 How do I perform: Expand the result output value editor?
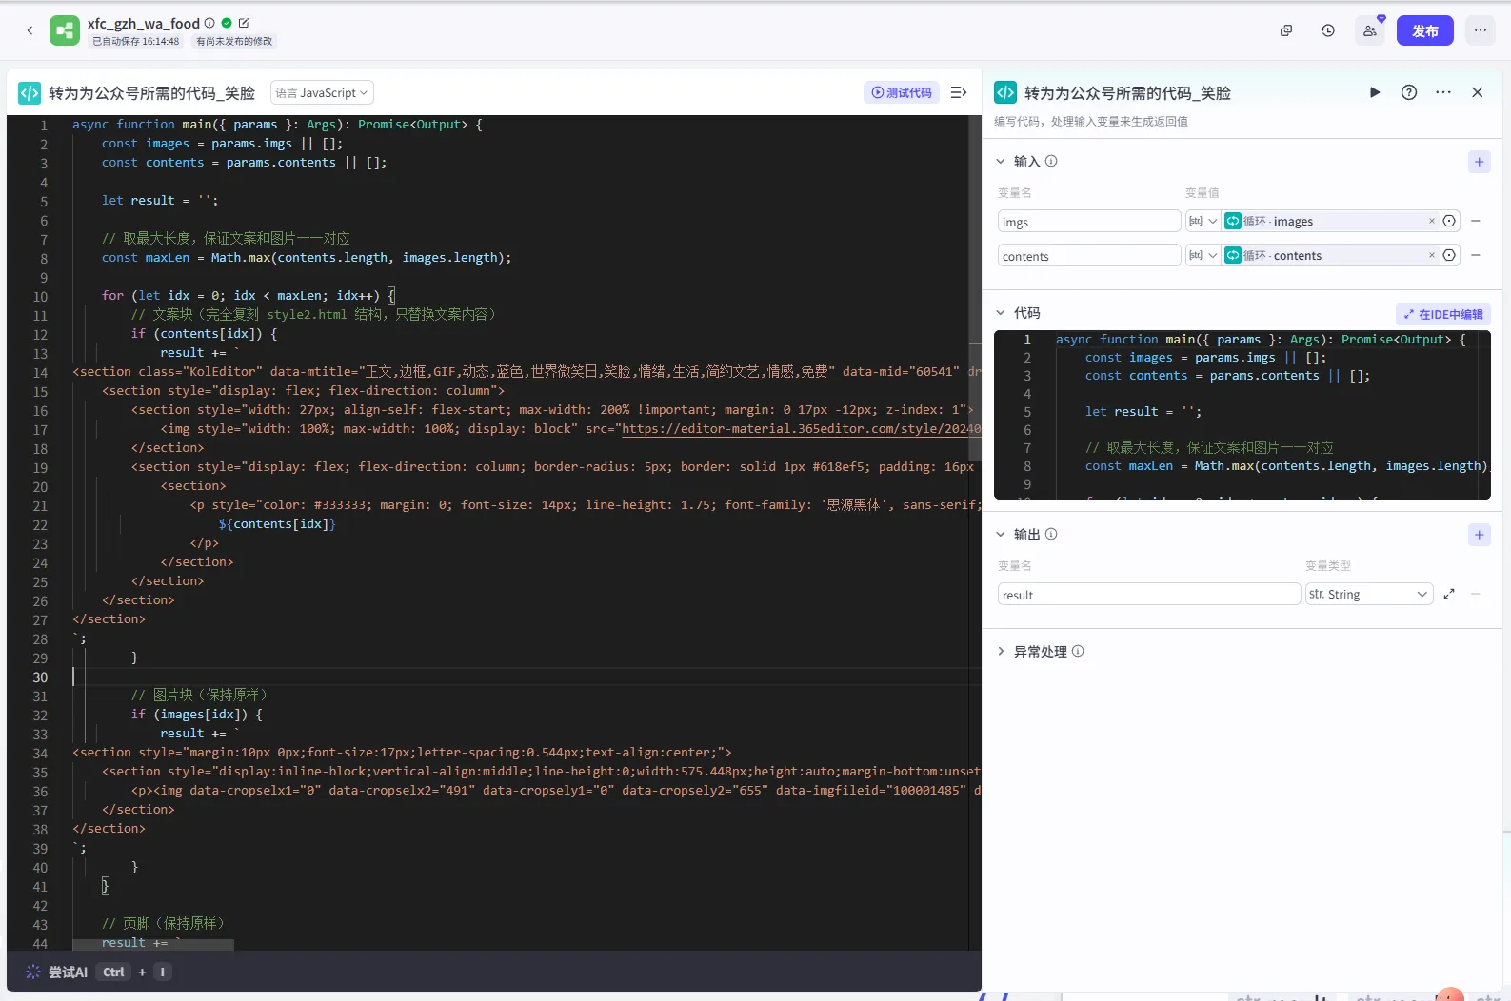point(1449,594)
